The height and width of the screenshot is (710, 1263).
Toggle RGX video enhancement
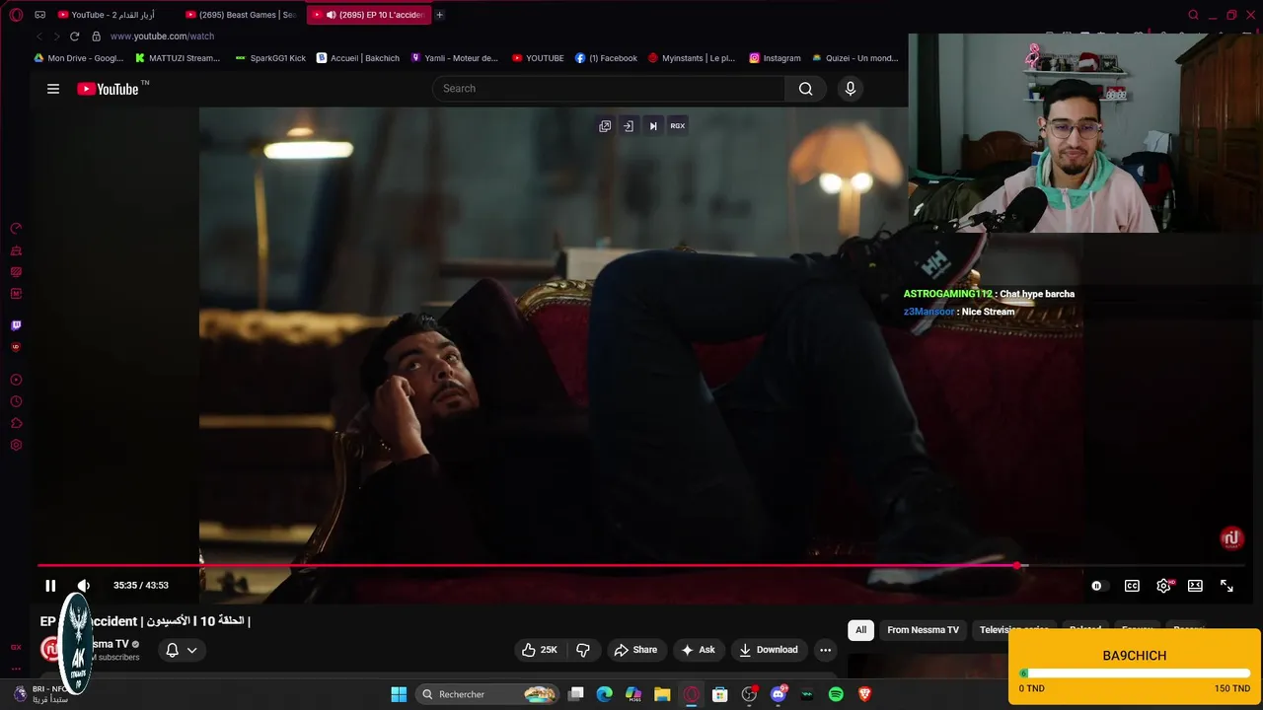click(x=677, y=126)
